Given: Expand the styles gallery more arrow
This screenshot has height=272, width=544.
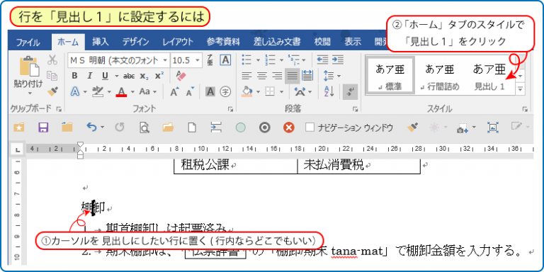Looking at the screenshot, I should click(520, 89).
